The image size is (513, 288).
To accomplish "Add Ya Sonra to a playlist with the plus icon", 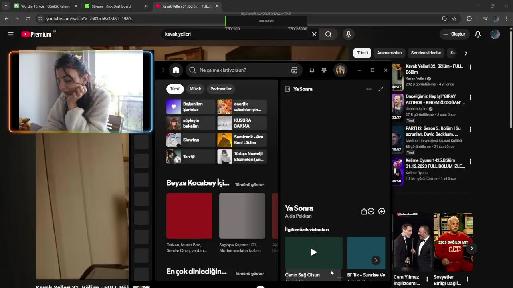I will [x=382, y=211].
